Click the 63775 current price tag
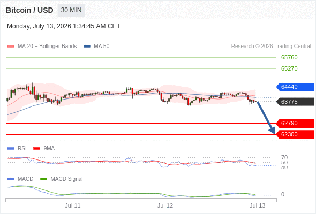This screenshot has height=214, width=316. coord(295,102)
